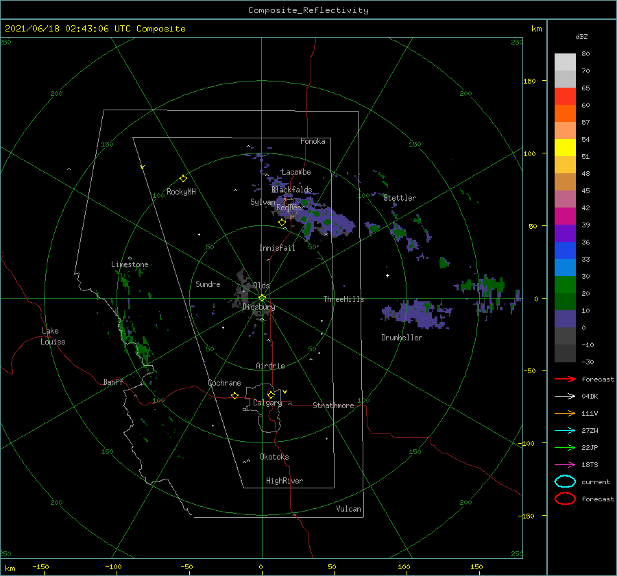Screen dimensions: 617x576
Task: Click the Composite_Reflectivity title
Action: 308,10
